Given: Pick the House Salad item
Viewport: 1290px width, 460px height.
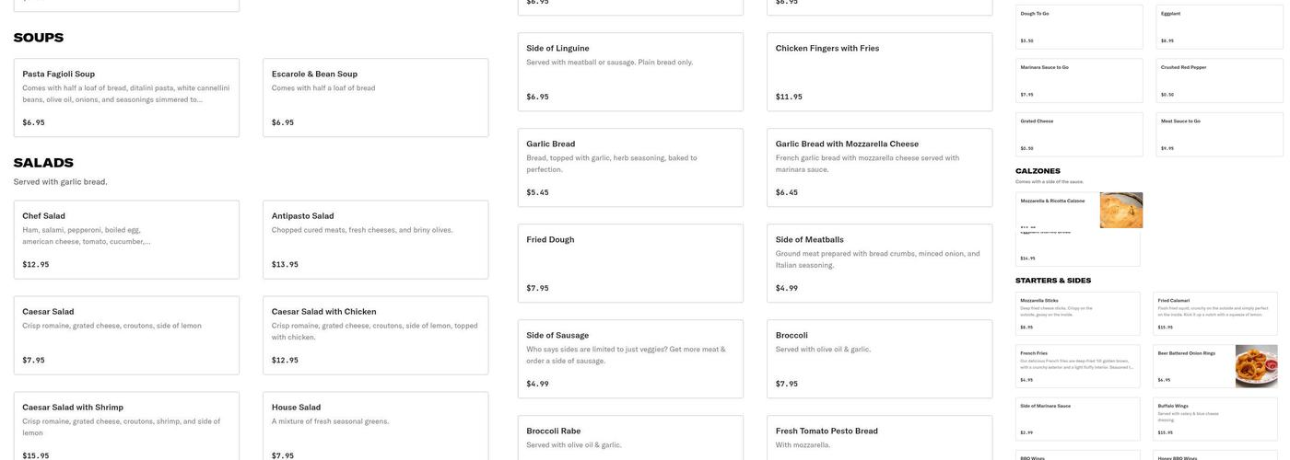Looking at the screenshot, I should pos(375,427).
